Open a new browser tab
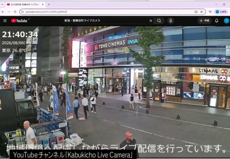 (49, 4)
